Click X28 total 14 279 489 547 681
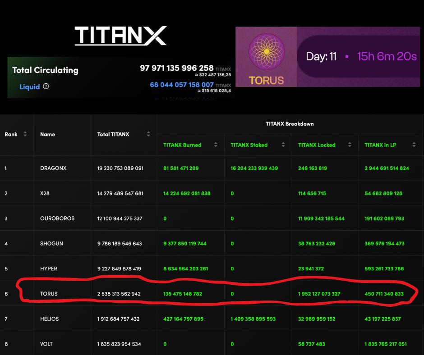Screen dimensions: 424x355 coord(120,193)
